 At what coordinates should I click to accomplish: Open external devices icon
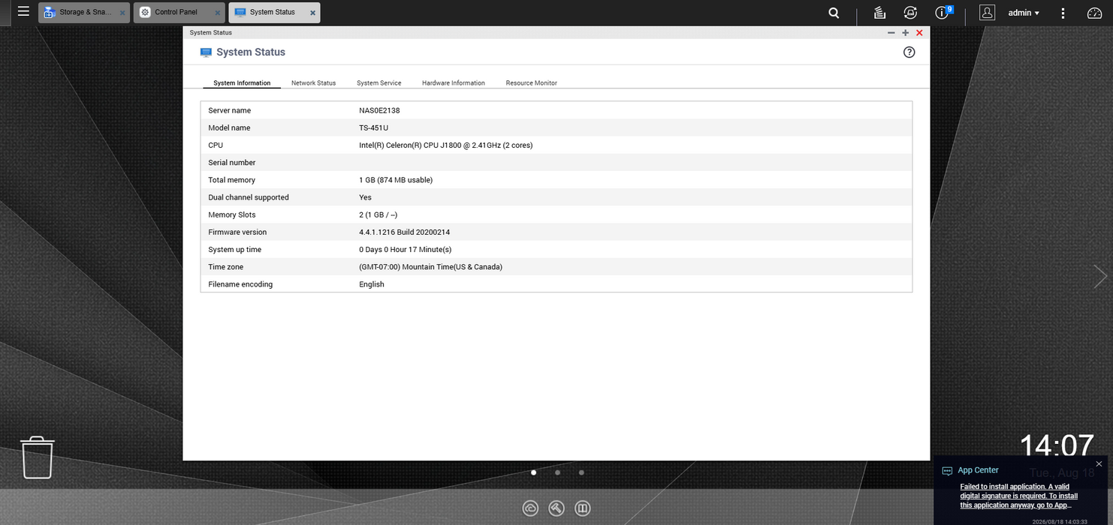click(x=910, y=13)
